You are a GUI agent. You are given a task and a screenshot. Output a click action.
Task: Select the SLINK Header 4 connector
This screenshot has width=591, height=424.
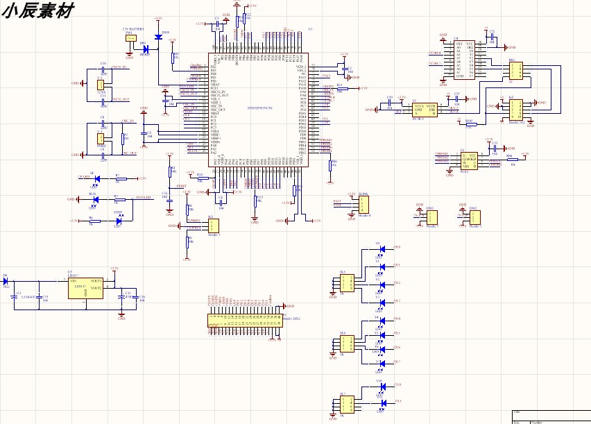[363, 205]
